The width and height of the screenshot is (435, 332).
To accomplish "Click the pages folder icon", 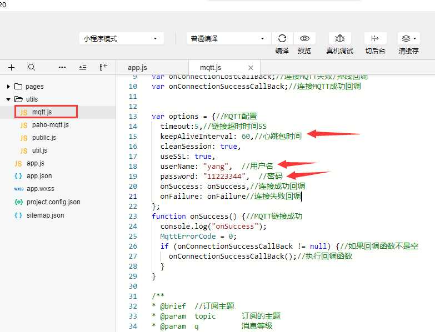I will click(x=18, y=87).
